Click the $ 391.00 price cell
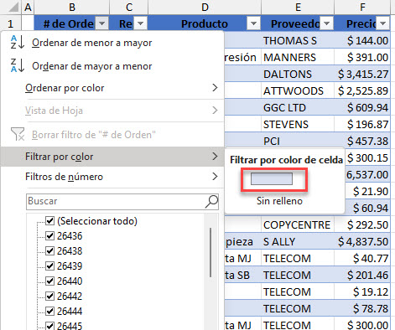Screen dimensions: 395x330 (x=362, y=57)
